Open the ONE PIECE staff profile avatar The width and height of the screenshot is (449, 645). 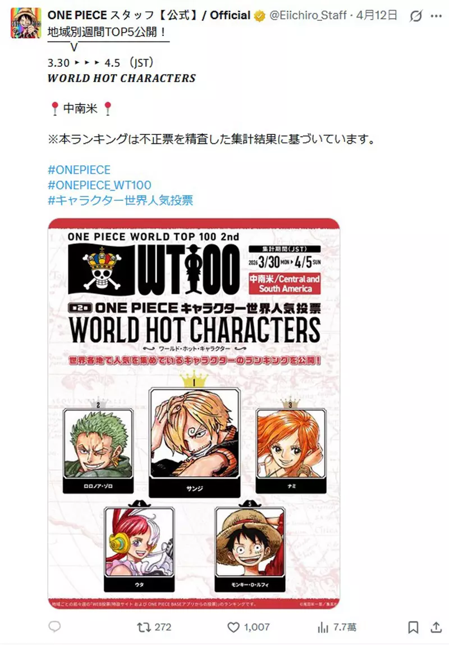[26, 23]
